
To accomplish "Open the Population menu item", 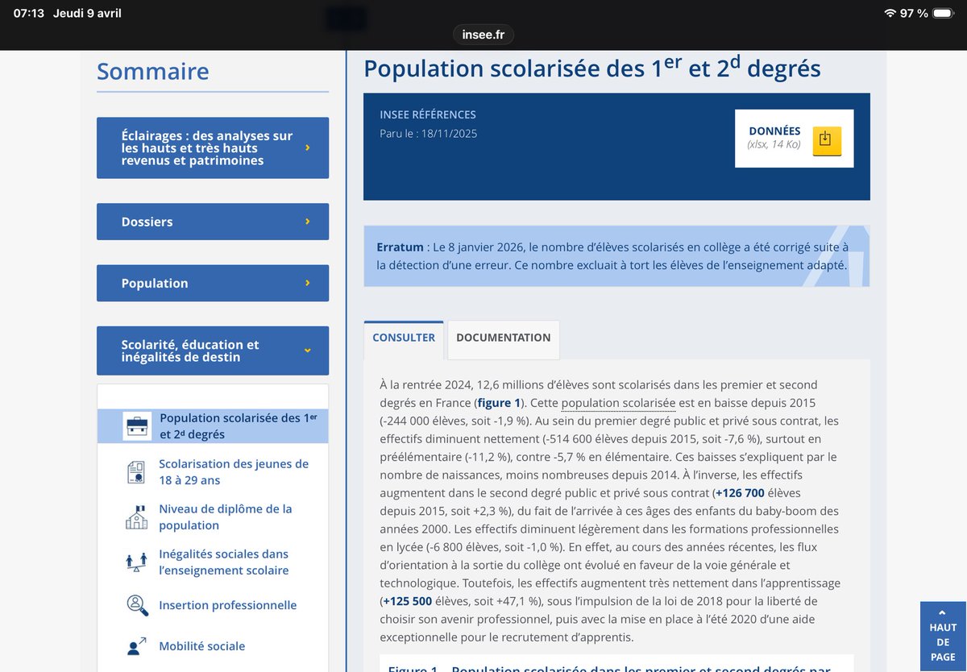I will tap(213, 283).
